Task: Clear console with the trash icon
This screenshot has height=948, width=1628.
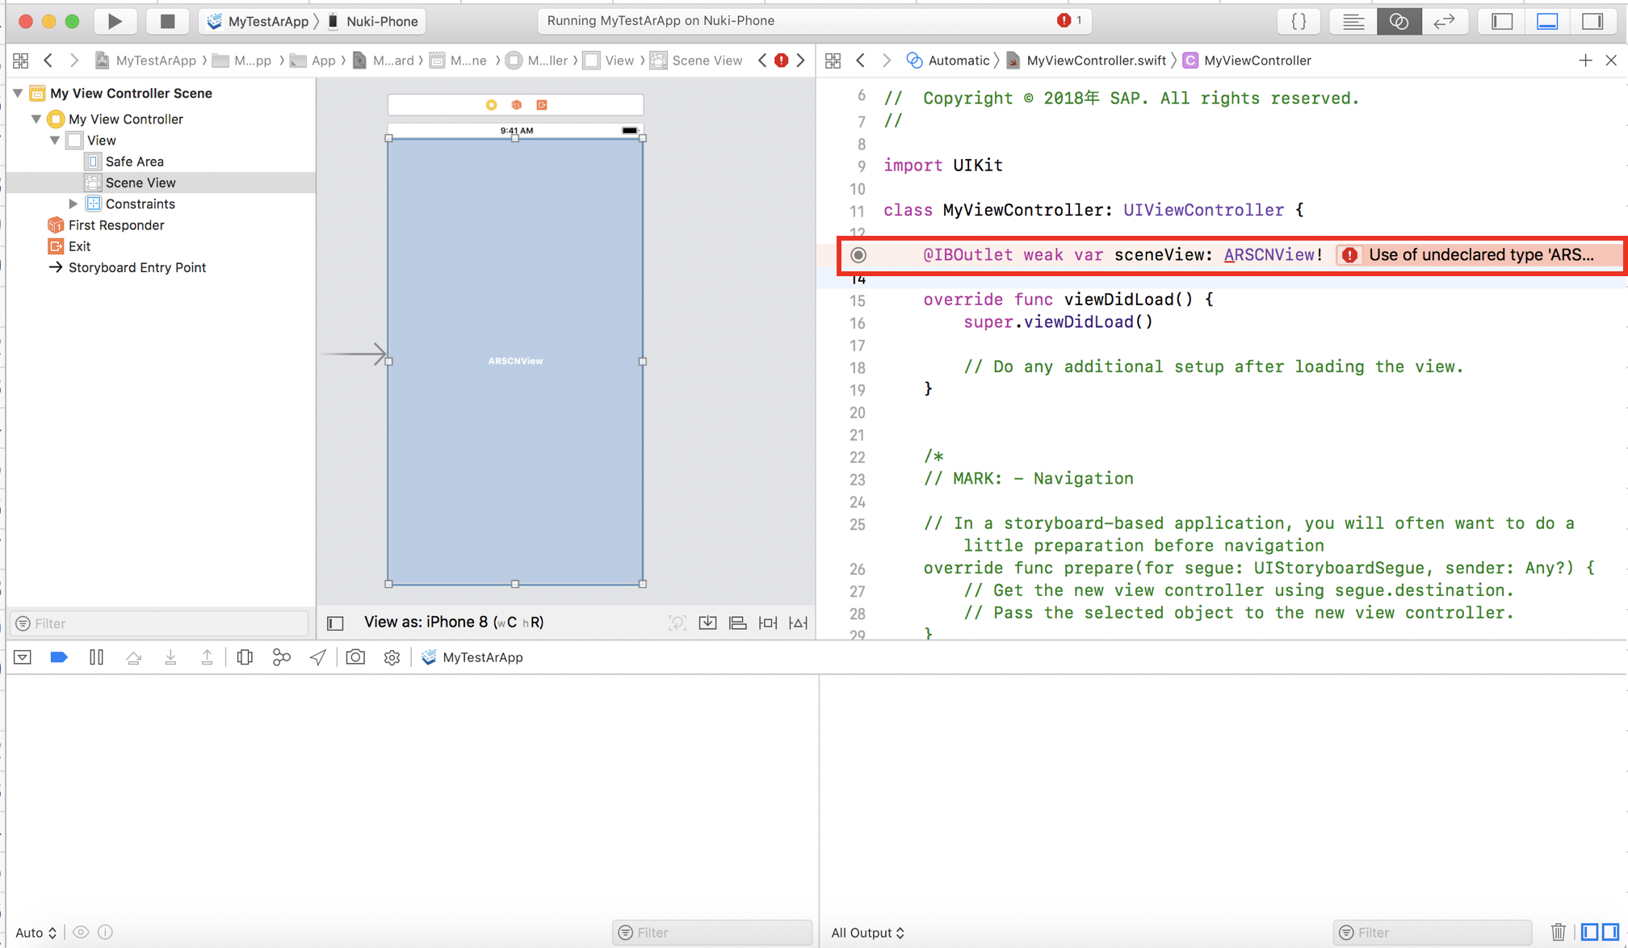Action: click(1558, 932)
